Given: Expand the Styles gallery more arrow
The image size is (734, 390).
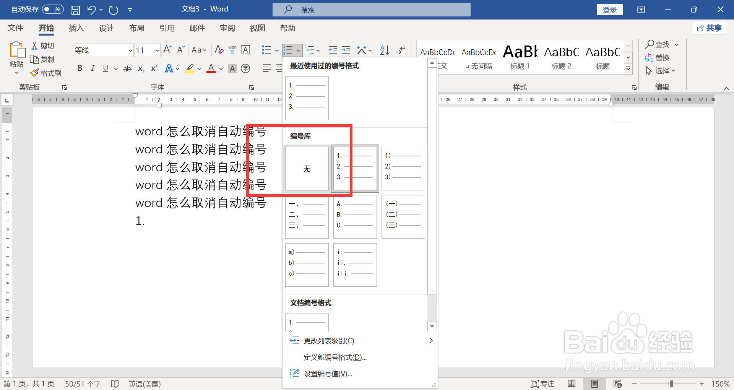Looking at the screenshot, I should point(628,68).
